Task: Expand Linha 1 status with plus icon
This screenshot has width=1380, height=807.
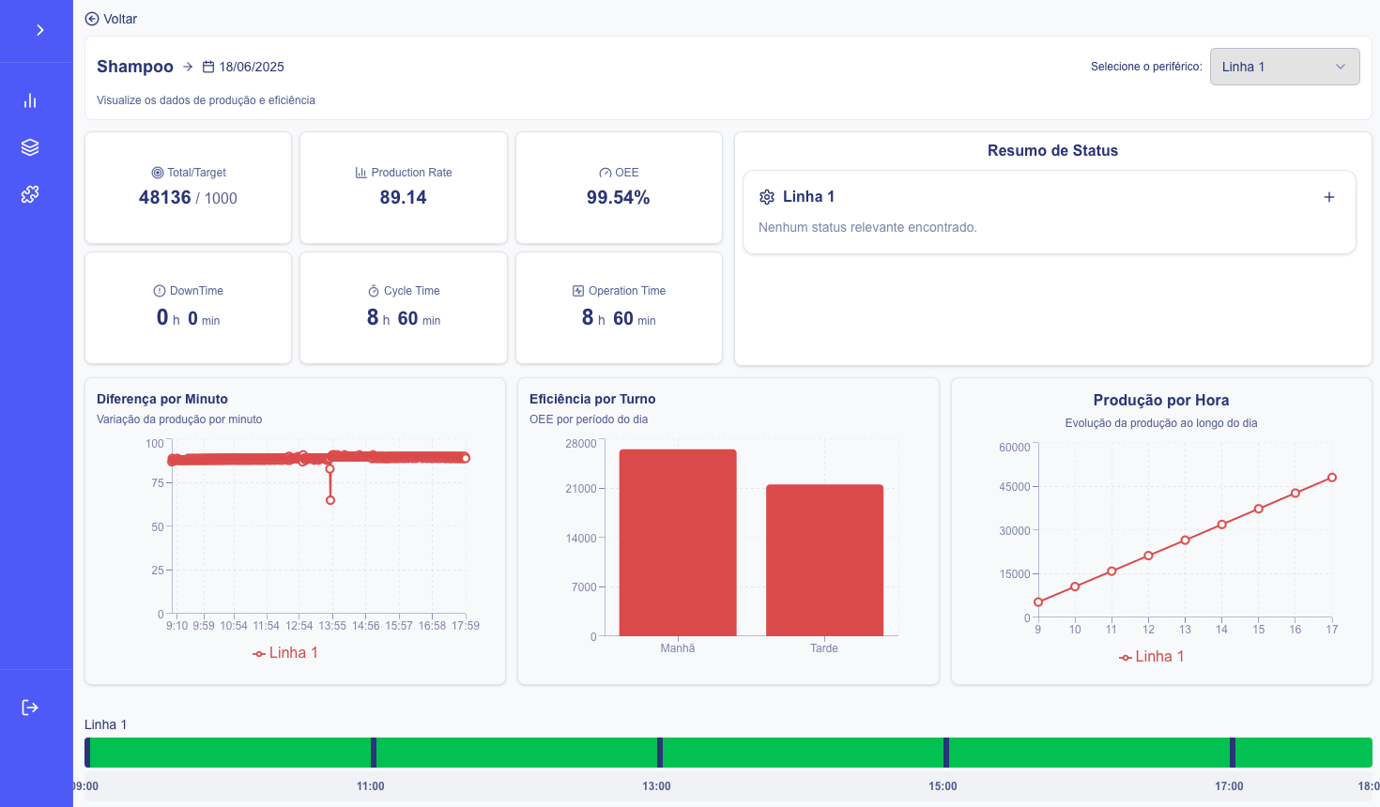Action: tap(1328, 197)
